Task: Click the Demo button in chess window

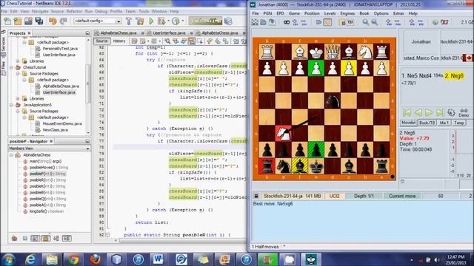Action: [464, 112]
